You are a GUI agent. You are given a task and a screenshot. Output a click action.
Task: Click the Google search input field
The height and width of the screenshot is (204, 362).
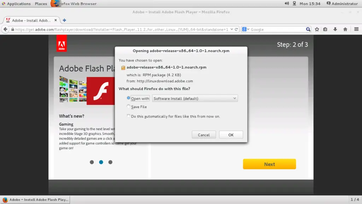pyautogui.click(x=277, y=29)
